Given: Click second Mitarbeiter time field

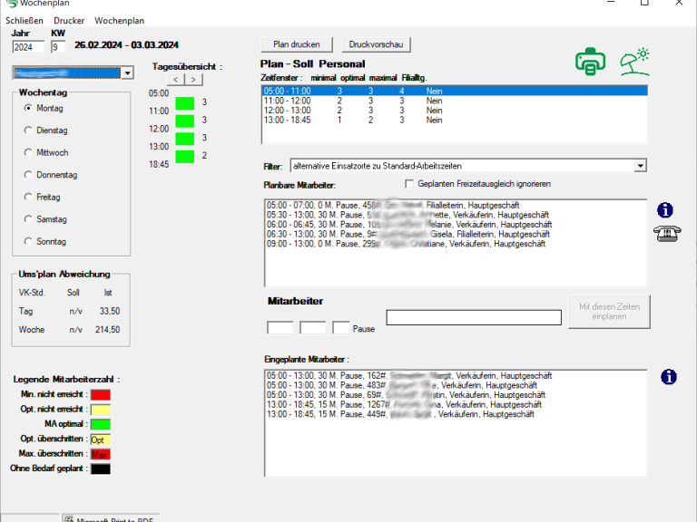Looking at the screenshot, I should point(312,327).
